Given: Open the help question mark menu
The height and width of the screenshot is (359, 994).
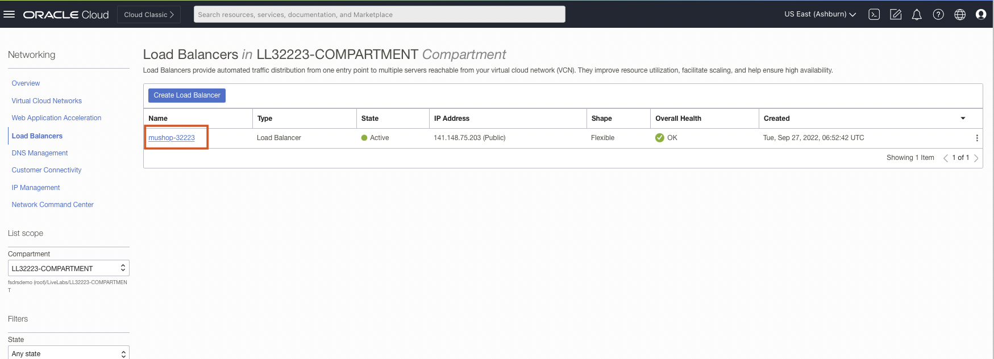Looking at the screenshot, I should coord(938,15).
